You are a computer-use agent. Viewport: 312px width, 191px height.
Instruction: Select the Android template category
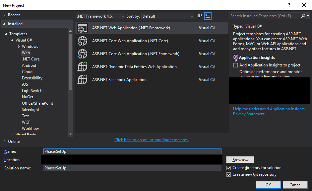point(29,65)
